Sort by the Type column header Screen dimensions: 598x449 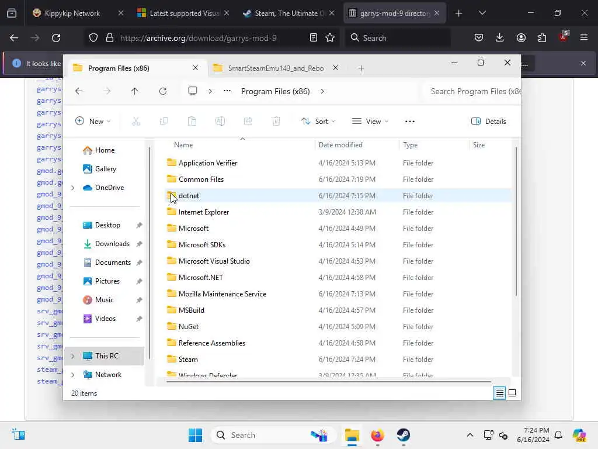pos(411,145)
